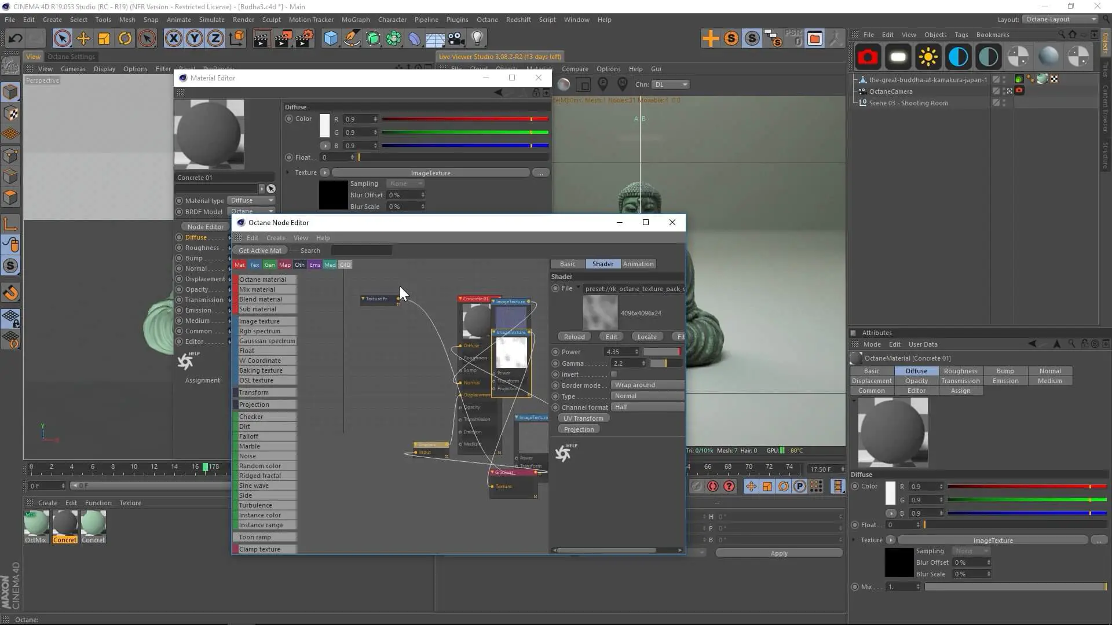Click the Octane help pinwheel in Node Editor
The image size is (1112, 625).
[565, 452]
